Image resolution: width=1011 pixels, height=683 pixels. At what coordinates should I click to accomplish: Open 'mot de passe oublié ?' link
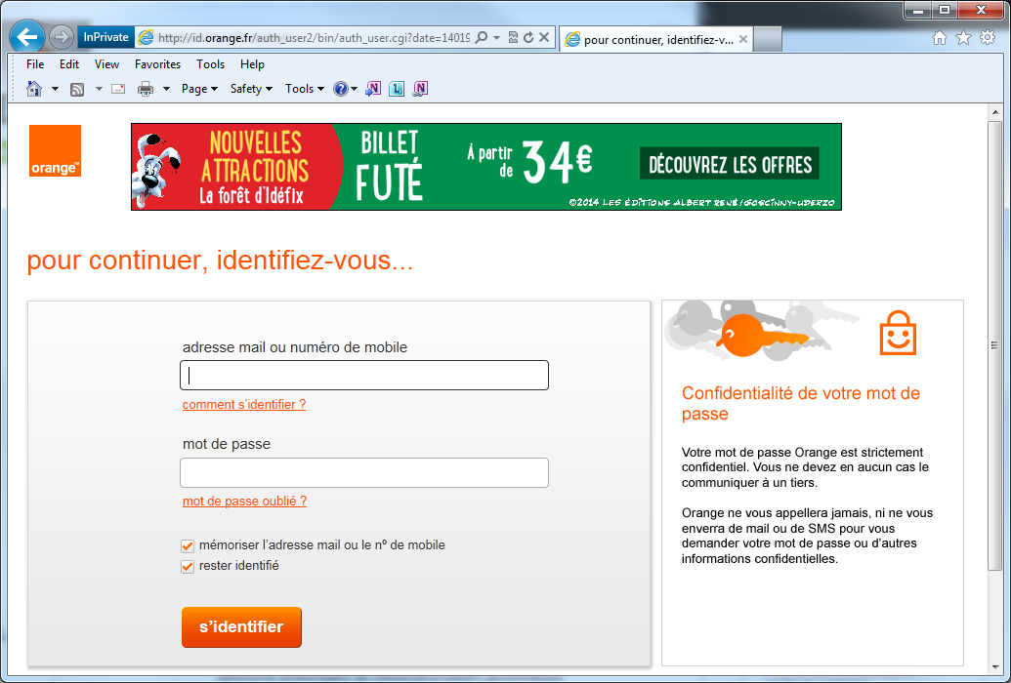point(244,502)
